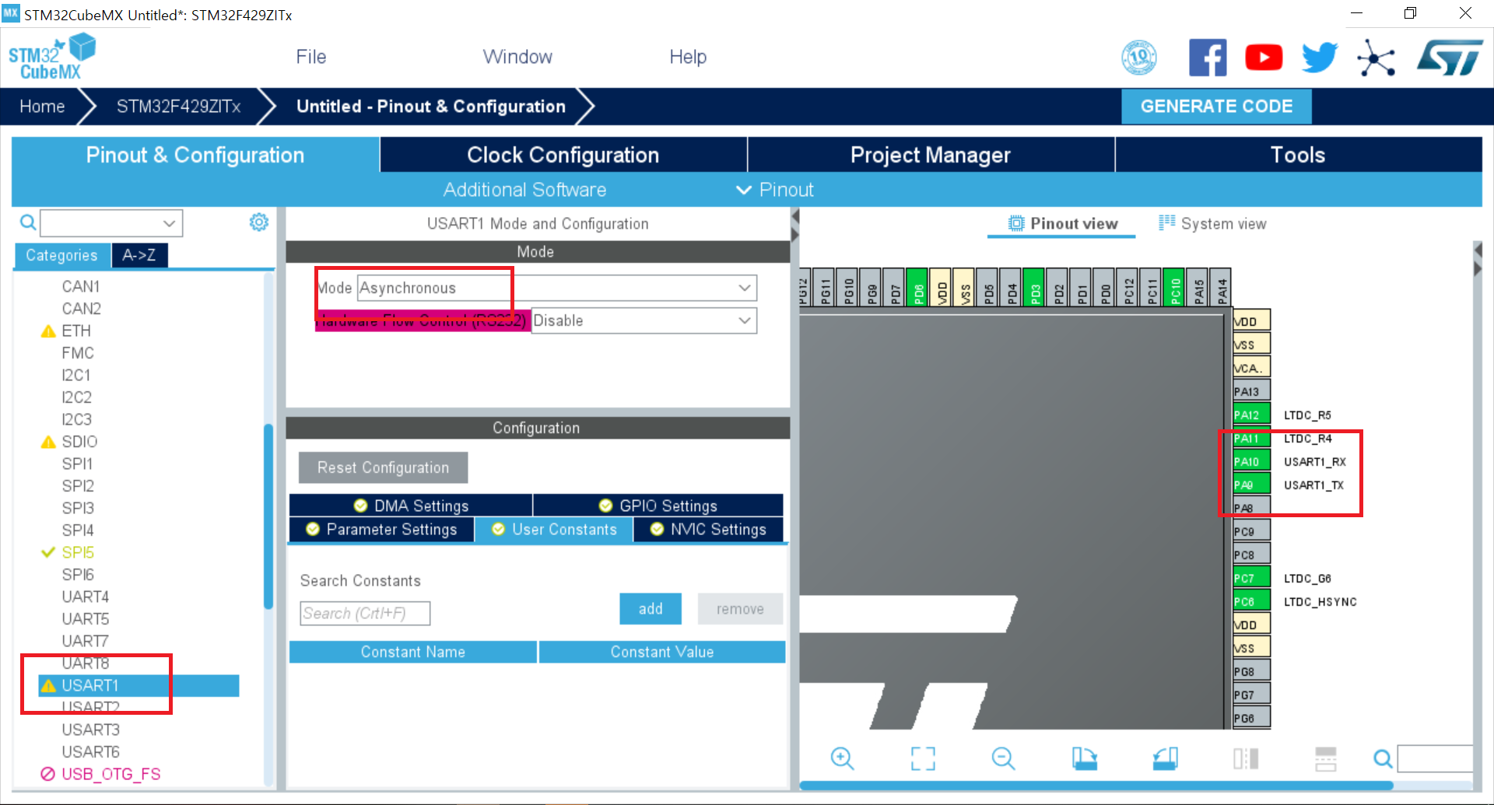Open ST YouTube channel icon

(x=1264, y=58)
